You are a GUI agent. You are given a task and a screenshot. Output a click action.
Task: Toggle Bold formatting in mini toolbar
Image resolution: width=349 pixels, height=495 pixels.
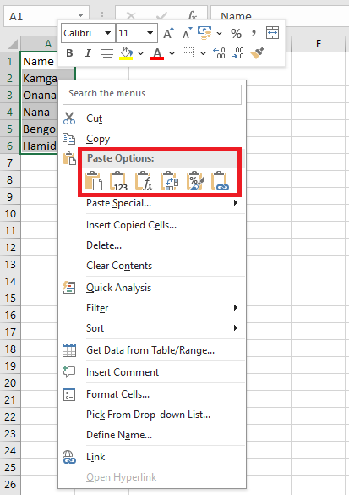(x=69, y=53)
